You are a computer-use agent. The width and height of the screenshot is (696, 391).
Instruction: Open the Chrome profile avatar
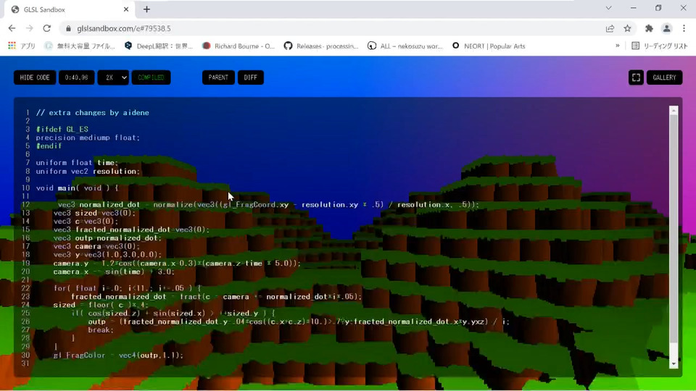point(666,28)
